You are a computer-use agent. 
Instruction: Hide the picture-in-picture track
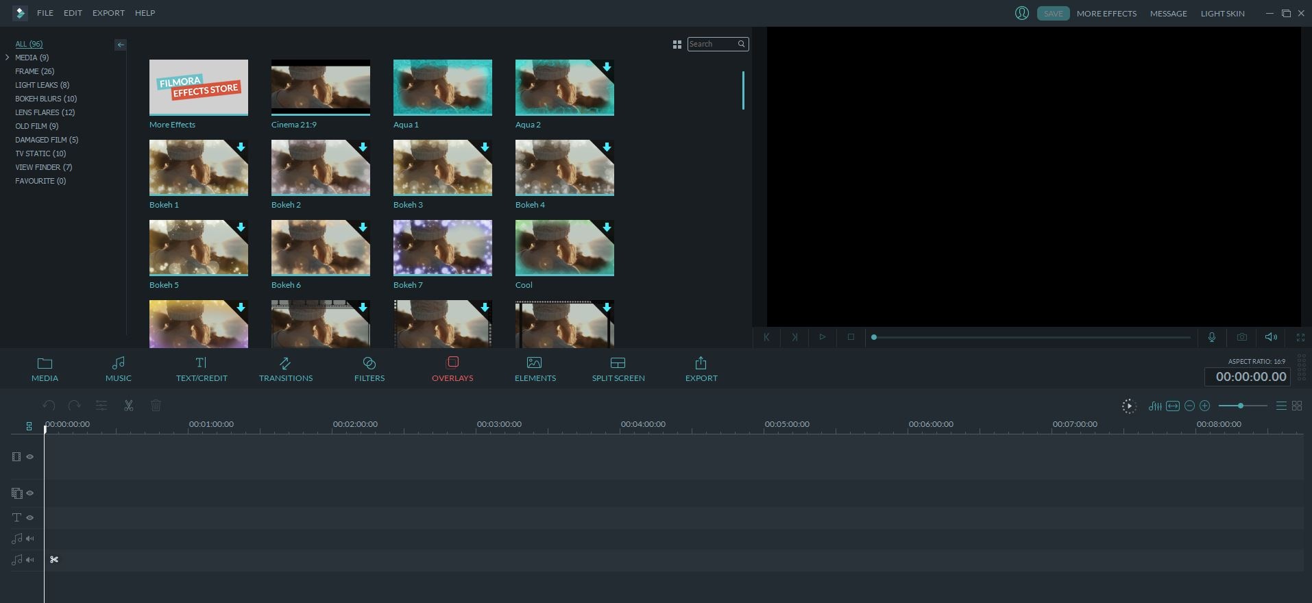coord(30,493)
